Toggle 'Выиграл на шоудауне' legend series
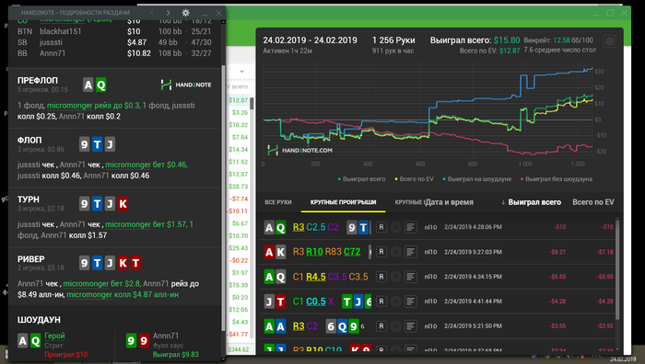This screenshot has width=645, height=364. (x=477, y=179)
